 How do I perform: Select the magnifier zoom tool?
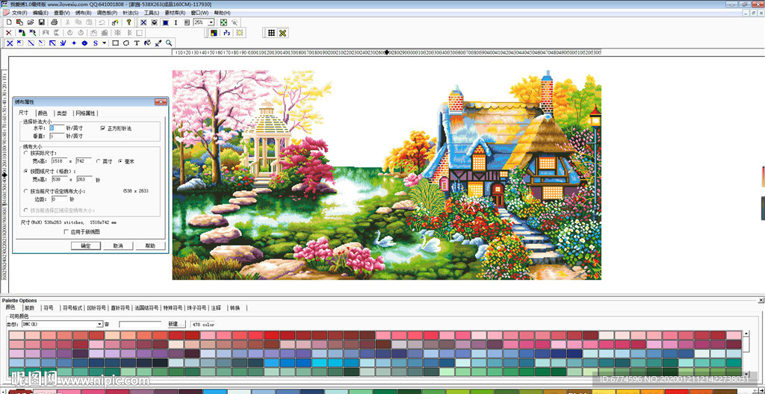tap(169, 43)
